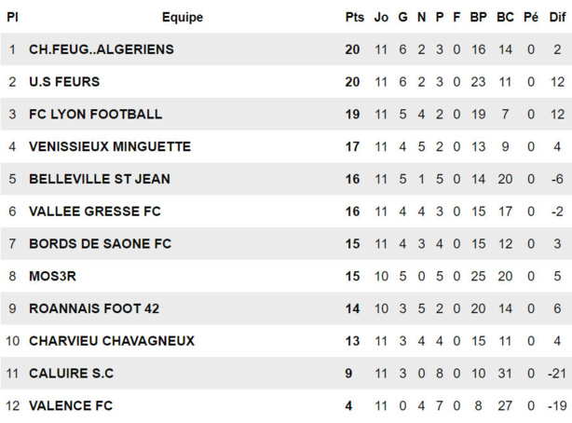Click the CH.FEUG..ALGERIENS team name
572x423 pixels.
pos(101,49)
